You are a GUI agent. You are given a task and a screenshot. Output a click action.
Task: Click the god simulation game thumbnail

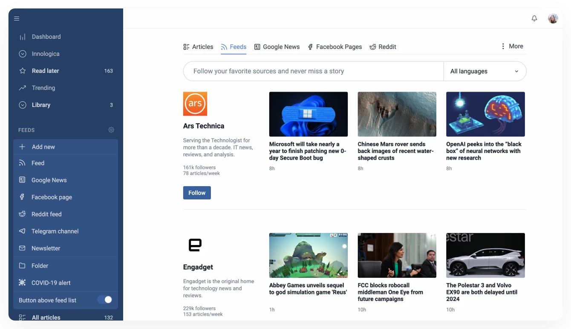point(309,255)
